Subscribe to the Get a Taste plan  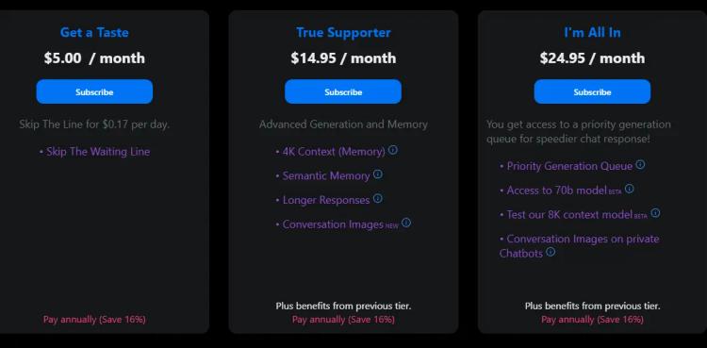[94, 91]
